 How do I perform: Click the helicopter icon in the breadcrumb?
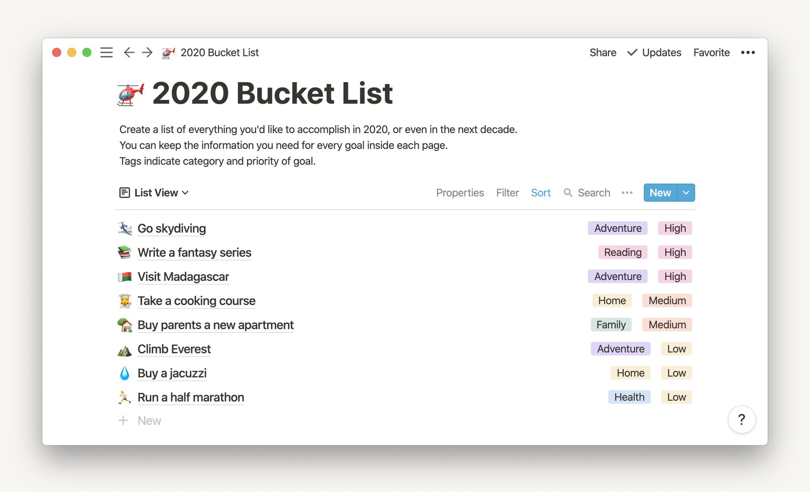[168, 53]
